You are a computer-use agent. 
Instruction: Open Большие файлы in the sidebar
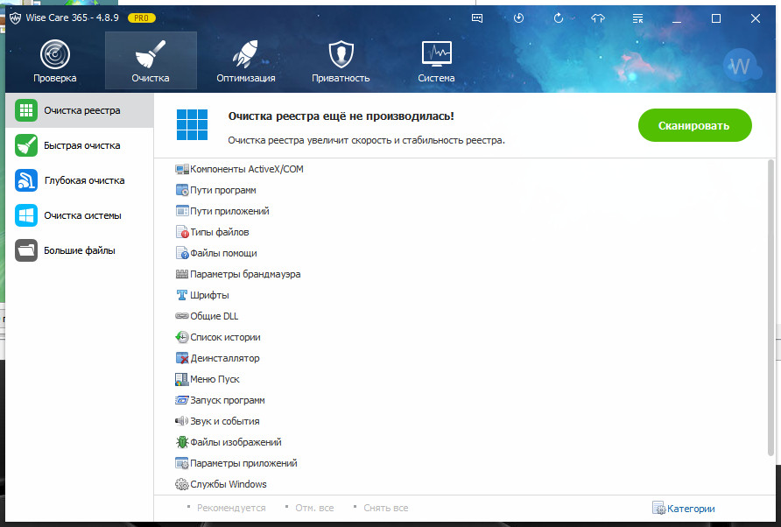79,250
